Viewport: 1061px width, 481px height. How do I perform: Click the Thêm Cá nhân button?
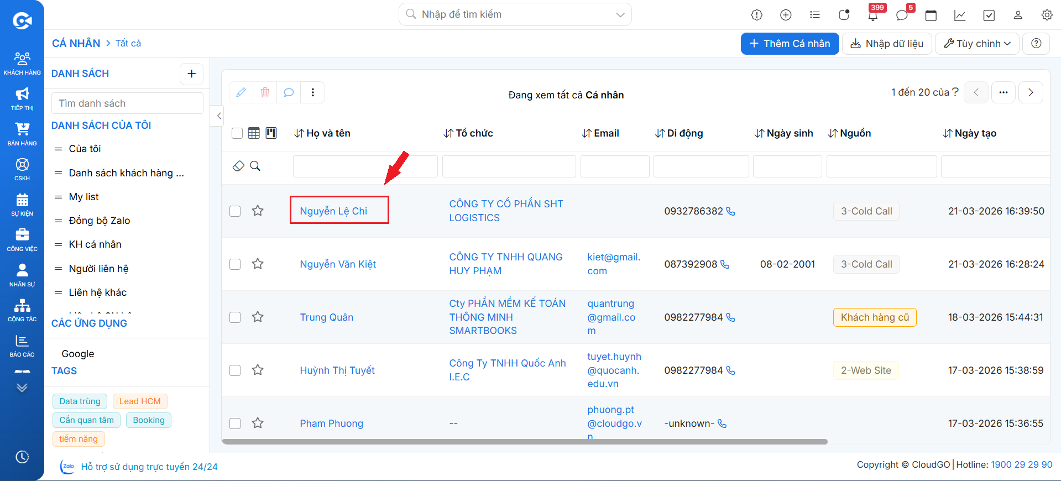[790, 44]
